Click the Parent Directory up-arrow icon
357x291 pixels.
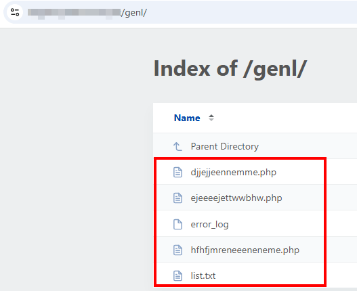[x=177, y=146]
